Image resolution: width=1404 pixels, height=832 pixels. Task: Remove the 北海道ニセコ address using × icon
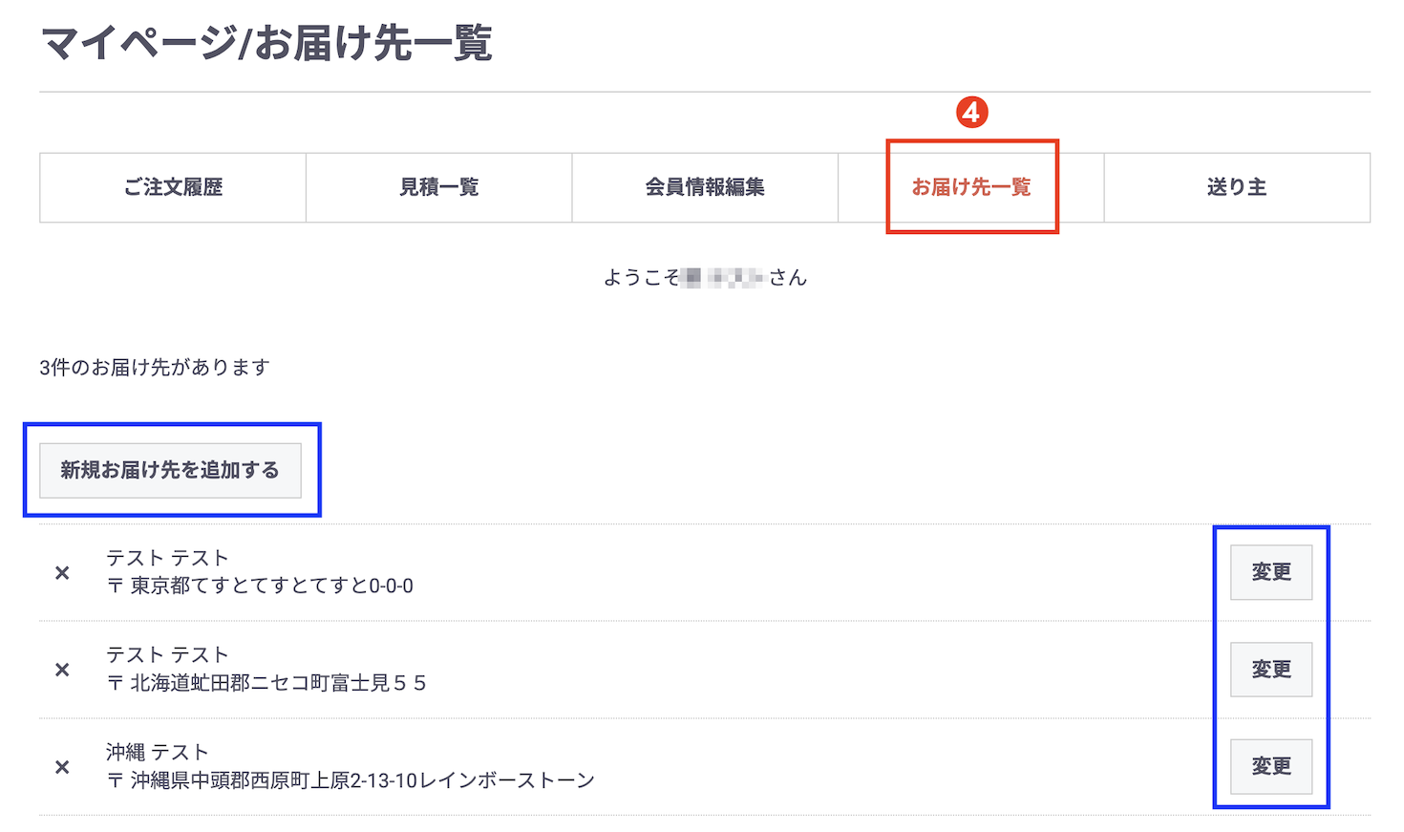tap(61, 670)
